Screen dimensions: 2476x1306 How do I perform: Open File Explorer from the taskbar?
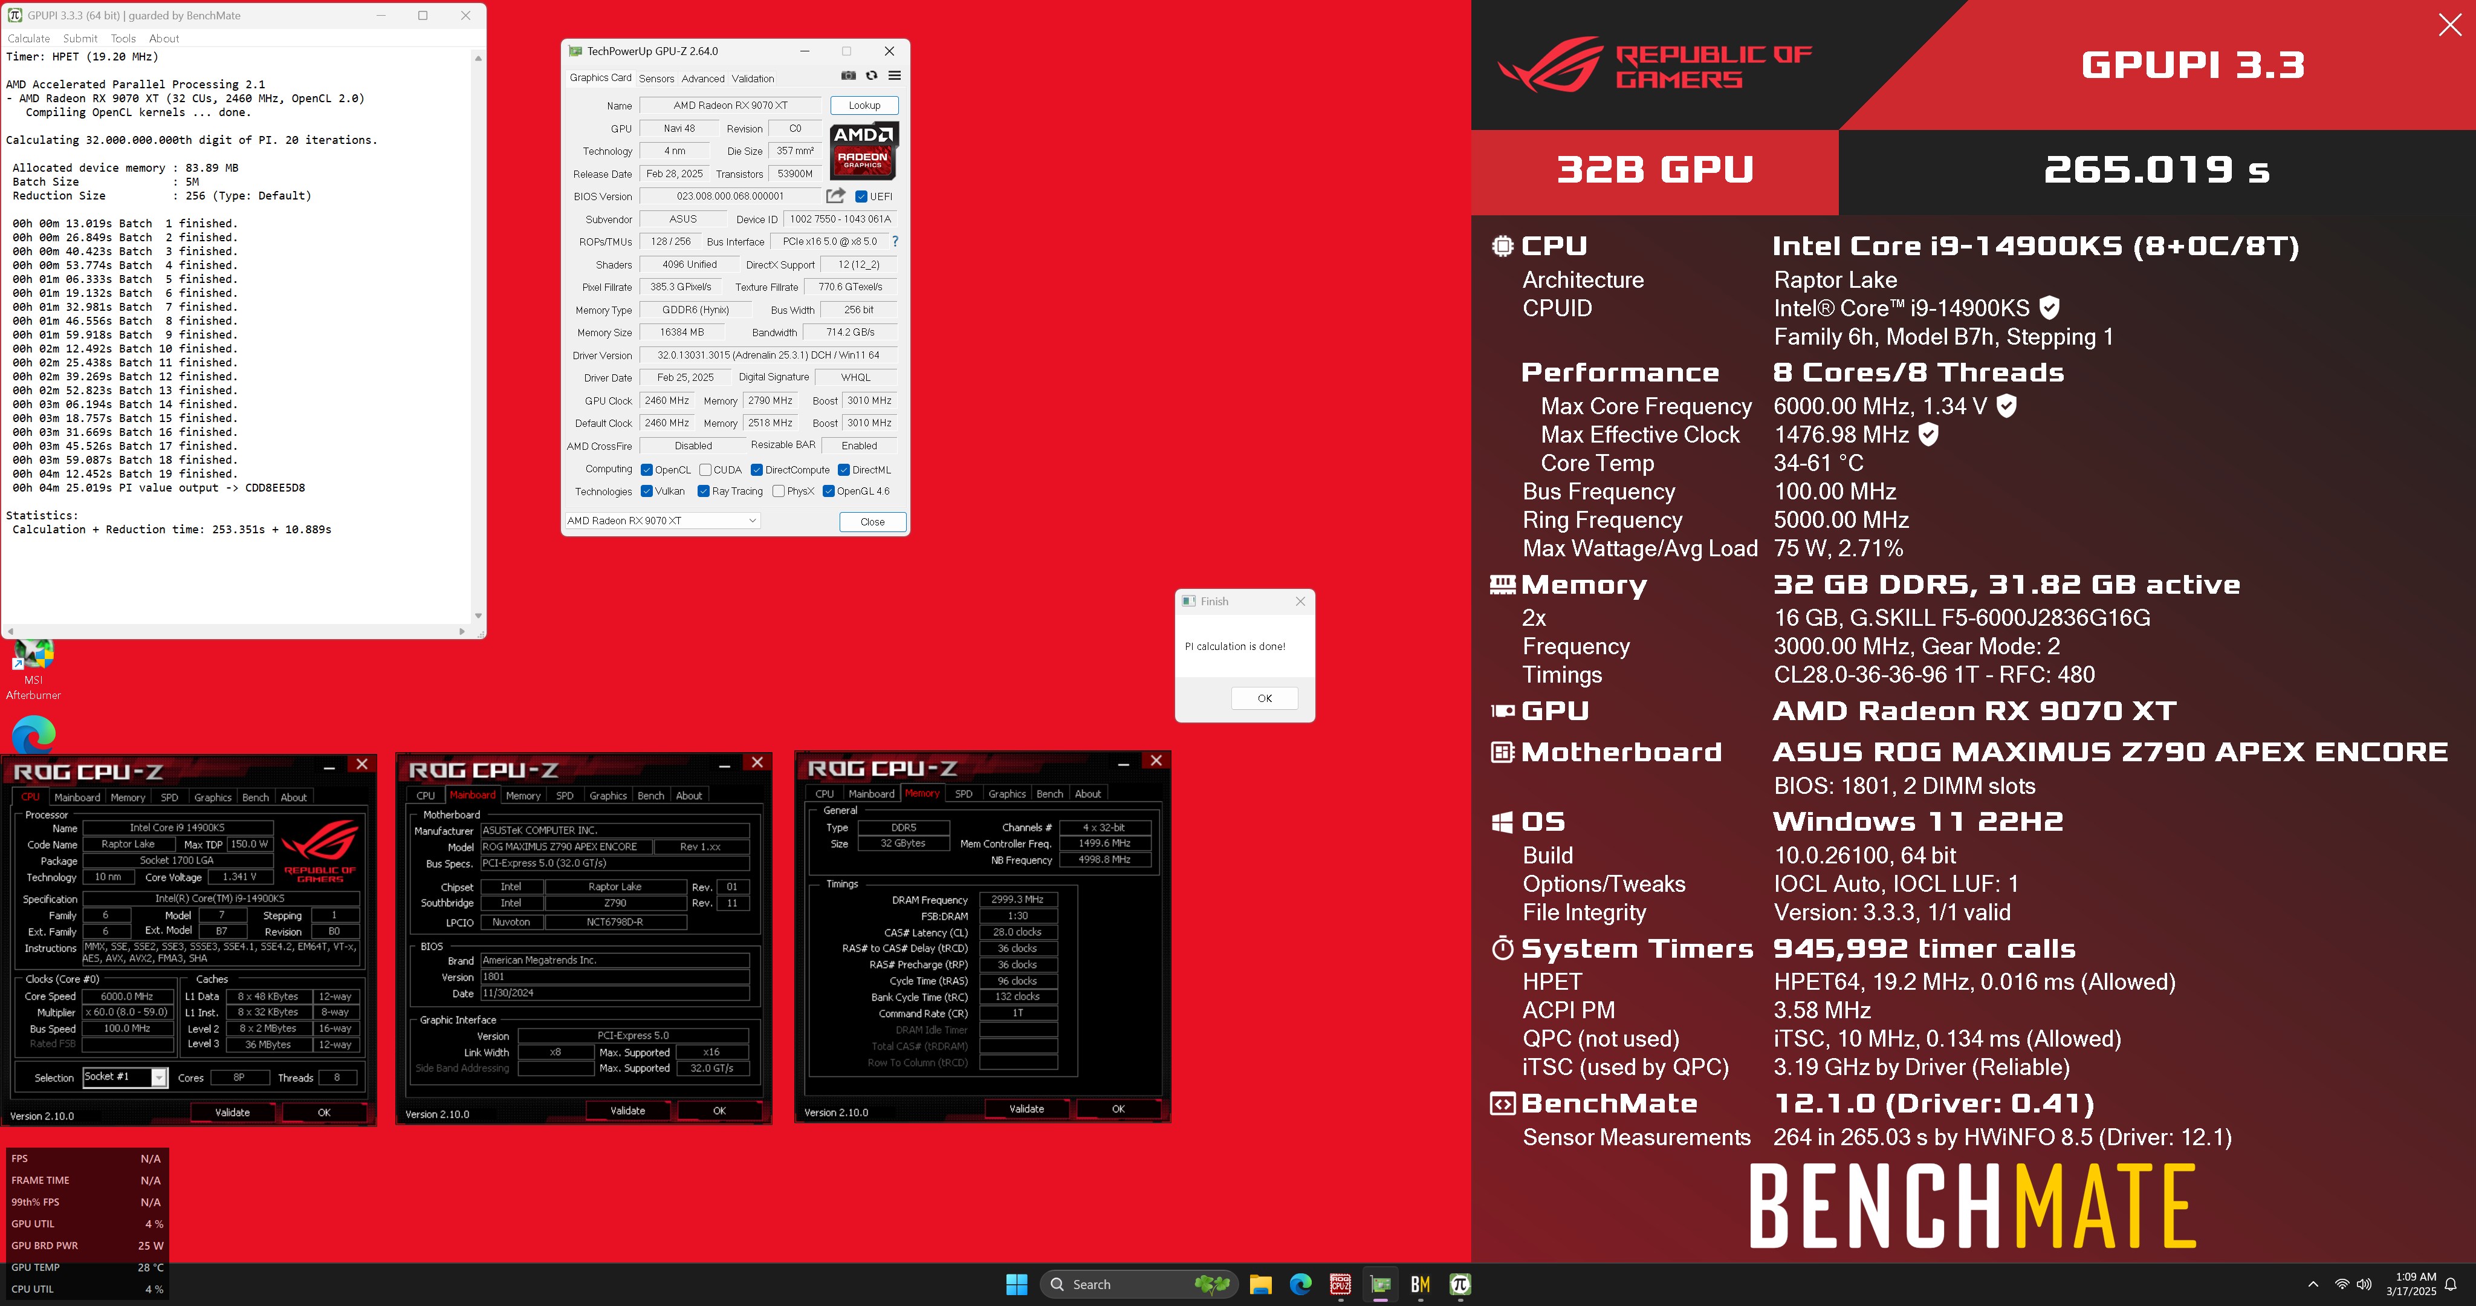pyautogui.click(x=1260, y=1284)
